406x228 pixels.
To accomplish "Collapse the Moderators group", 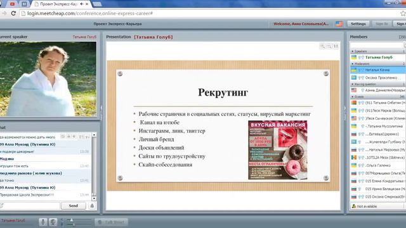I will (353, 63).
